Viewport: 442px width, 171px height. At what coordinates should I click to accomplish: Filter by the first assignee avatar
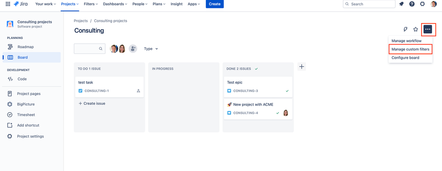(x=114, y=49)
